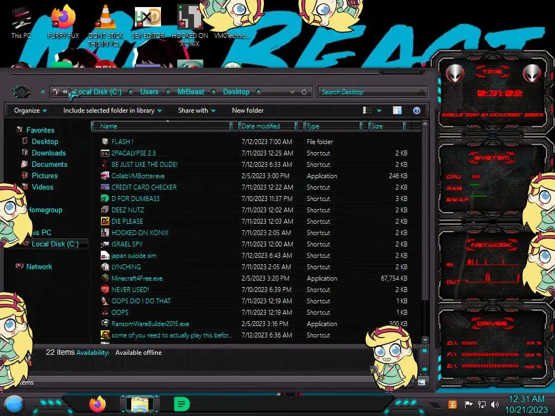Viewport: 555px width, 416px height.
Task: Sort files by the Name column
Action: pos(161,126)
